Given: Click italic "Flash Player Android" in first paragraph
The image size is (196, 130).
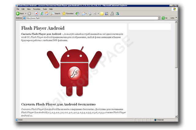Looking at the screenshot, I should pos(41,37).
